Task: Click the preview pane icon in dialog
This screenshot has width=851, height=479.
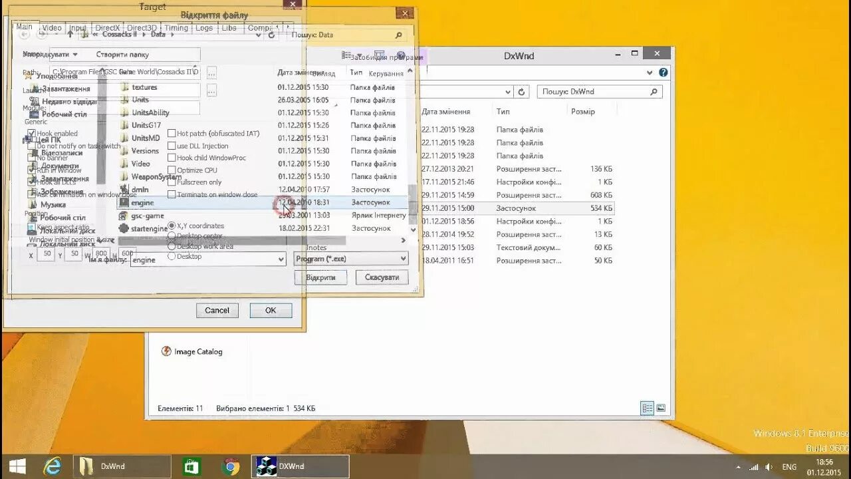Action: (x=379, y=56)
